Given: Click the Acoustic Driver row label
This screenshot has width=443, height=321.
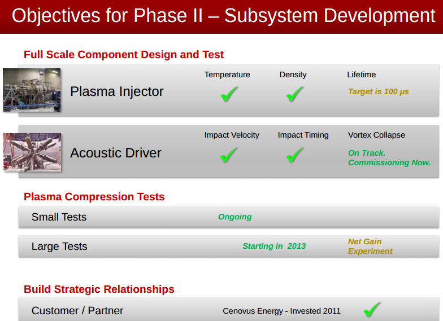Looking at the screenshot, I should (x=116, y=153).
